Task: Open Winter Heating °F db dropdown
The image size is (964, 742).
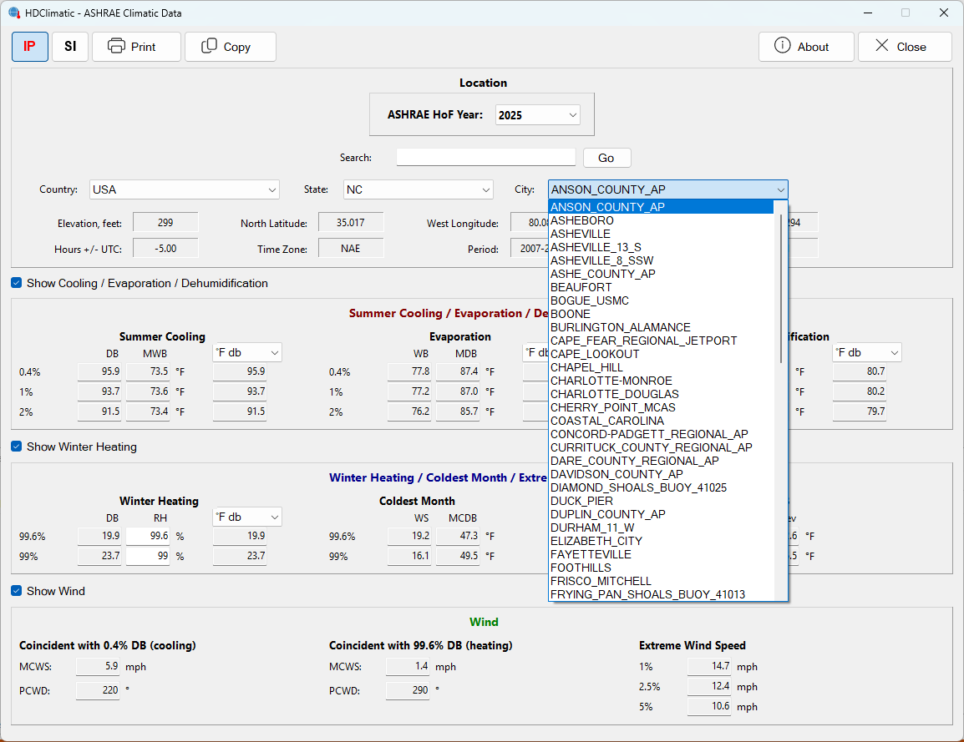Action: [247, 517]
